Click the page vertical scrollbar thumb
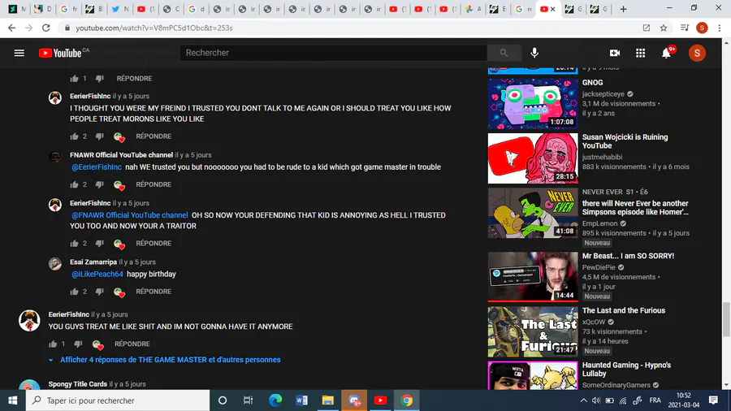This screenshot has width=731, height=411. coord(726,319)
